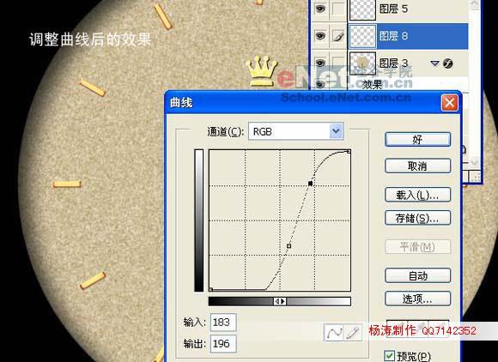Select the 图层 8 layer thumbnail
The height and width of the screenshot is (362, 498).
362,36
